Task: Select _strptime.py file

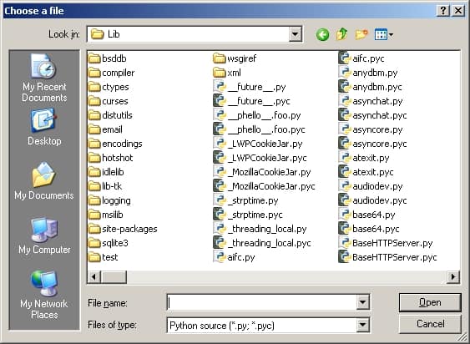Action: point(246,200)
